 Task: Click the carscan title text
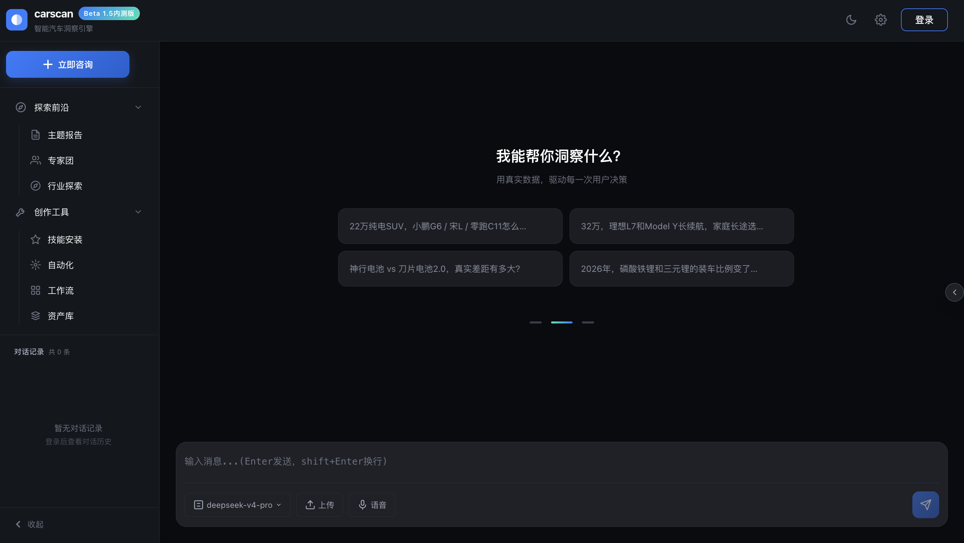(54, 14)
